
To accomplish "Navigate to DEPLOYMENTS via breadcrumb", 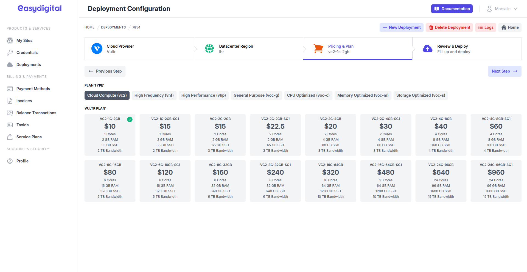I will pos(113,27).
